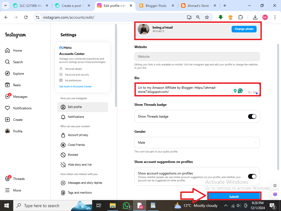Open the More hamburger menu
The height and width of the screenshot is (211, 281).
click(x=13, y=190)
